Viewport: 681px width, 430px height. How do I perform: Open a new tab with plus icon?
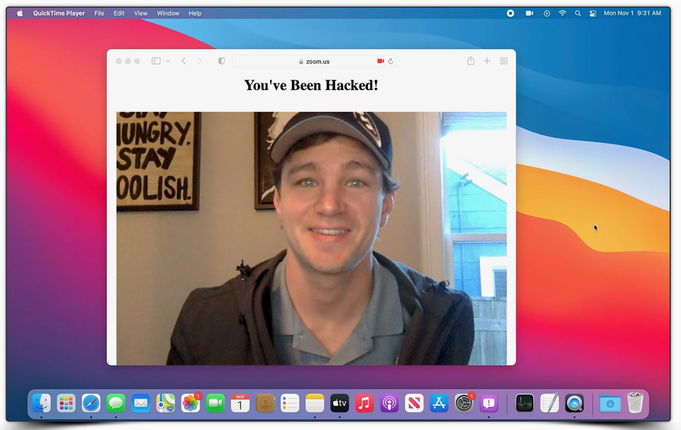(487, 61)
